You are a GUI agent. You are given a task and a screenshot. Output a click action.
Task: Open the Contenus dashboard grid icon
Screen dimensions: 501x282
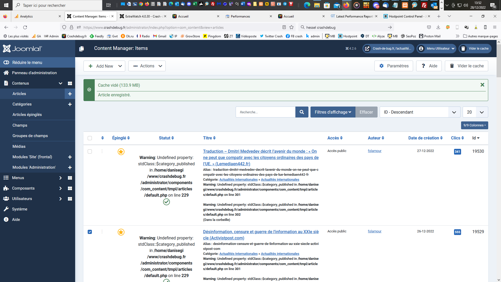tap(70, 83)
